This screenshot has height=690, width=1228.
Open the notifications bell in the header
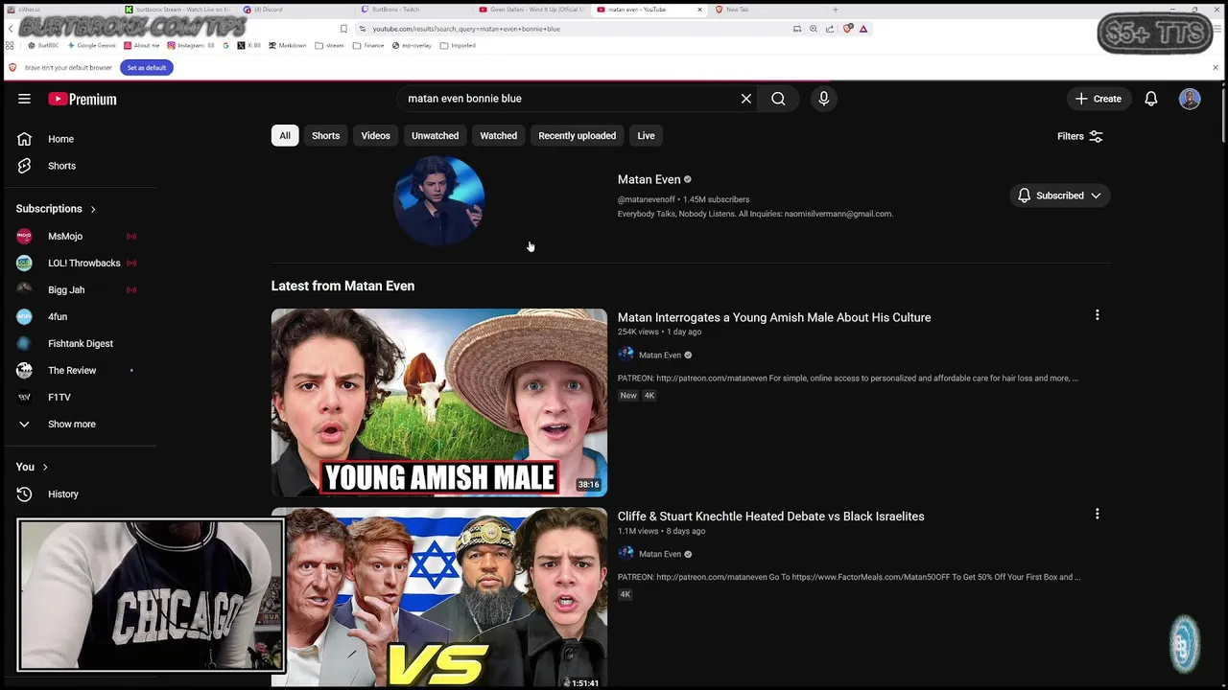click(1150, 99)
